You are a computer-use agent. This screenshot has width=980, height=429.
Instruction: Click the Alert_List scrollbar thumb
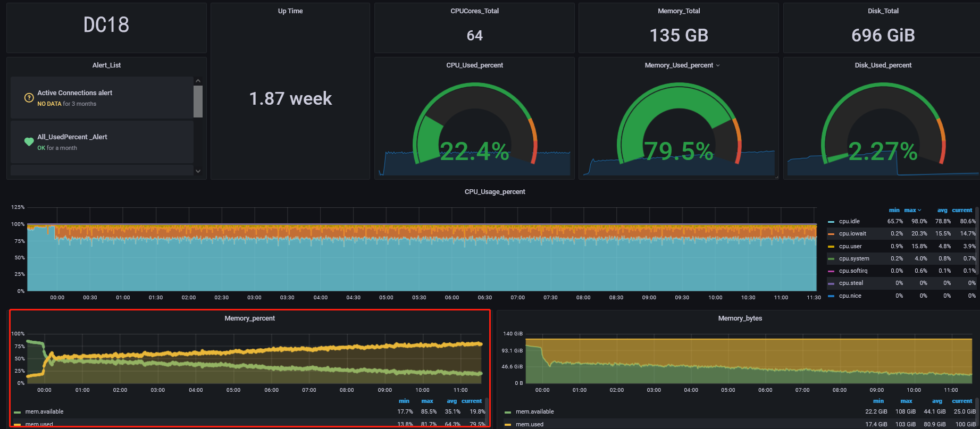tap(198, 101)
